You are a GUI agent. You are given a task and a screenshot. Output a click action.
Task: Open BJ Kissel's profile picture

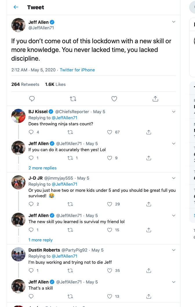[x=18, y=116]
